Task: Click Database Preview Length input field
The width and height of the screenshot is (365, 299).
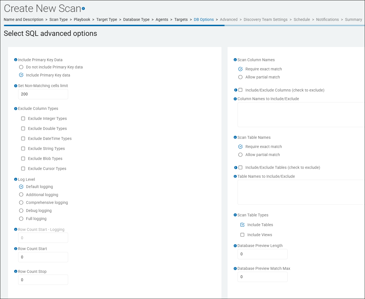Action: (x=263, y=254)
